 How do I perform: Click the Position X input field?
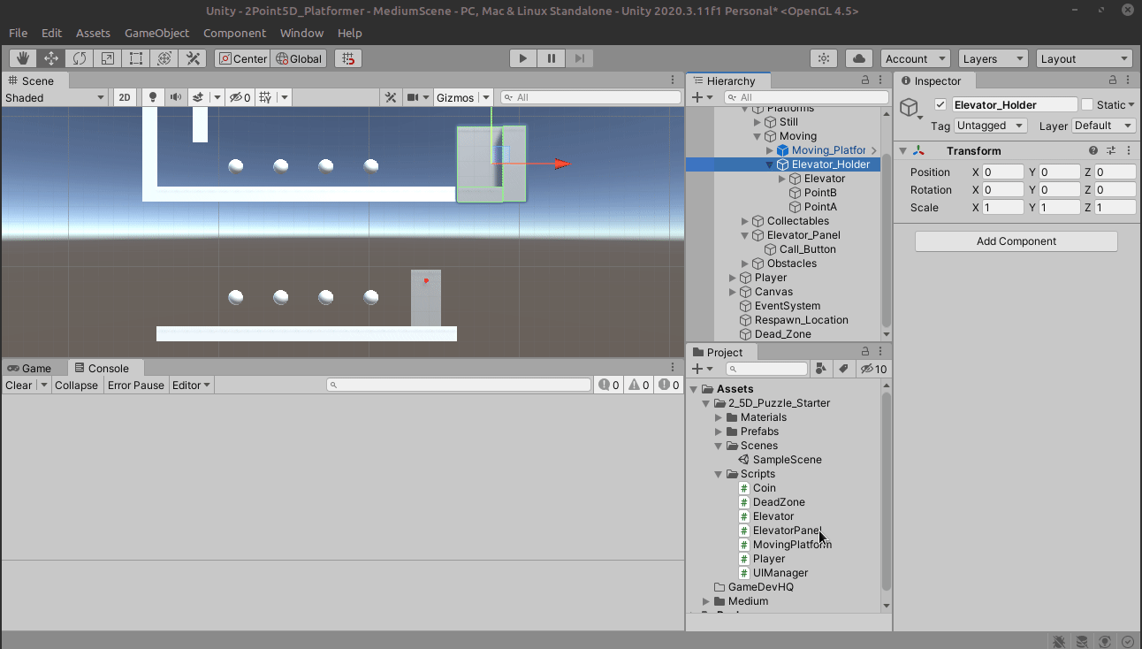1002,172
